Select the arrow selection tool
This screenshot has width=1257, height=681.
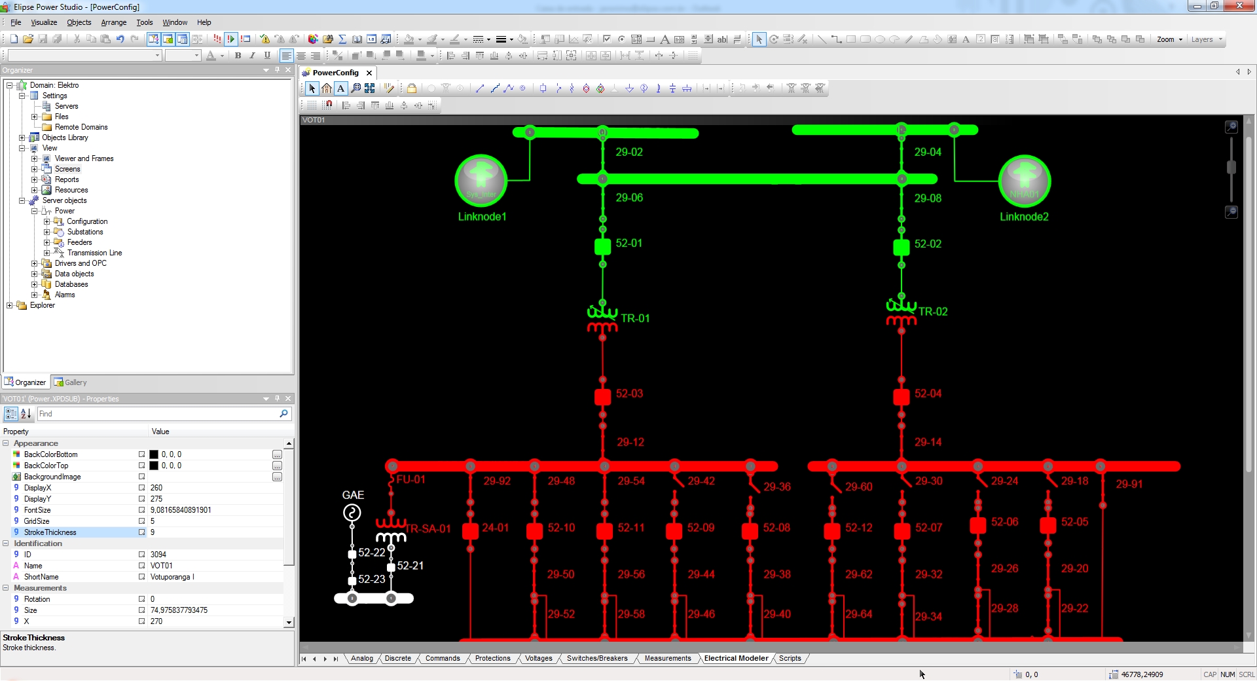tap(312, 88)
